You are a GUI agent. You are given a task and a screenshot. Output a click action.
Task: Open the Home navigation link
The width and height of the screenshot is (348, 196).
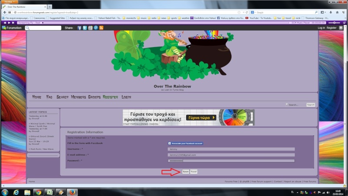tap(37, 97)
